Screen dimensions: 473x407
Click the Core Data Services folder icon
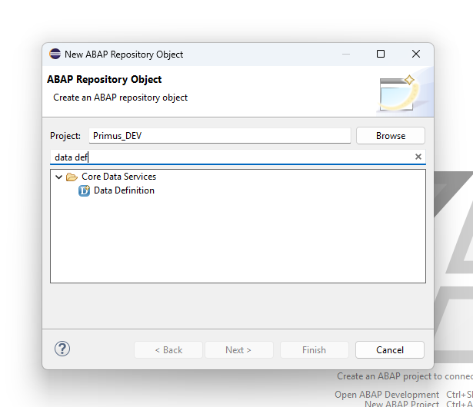click(72, 177)
